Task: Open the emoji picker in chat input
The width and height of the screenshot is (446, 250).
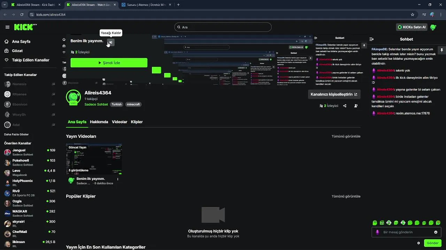Action: [x=436, y=232]
